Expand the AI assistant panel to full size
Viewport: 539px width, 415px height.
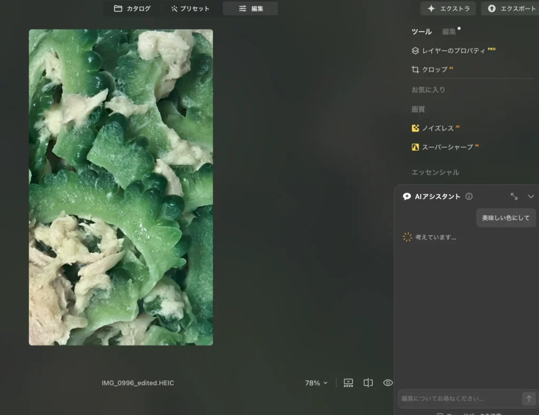(x=514, y=196)
